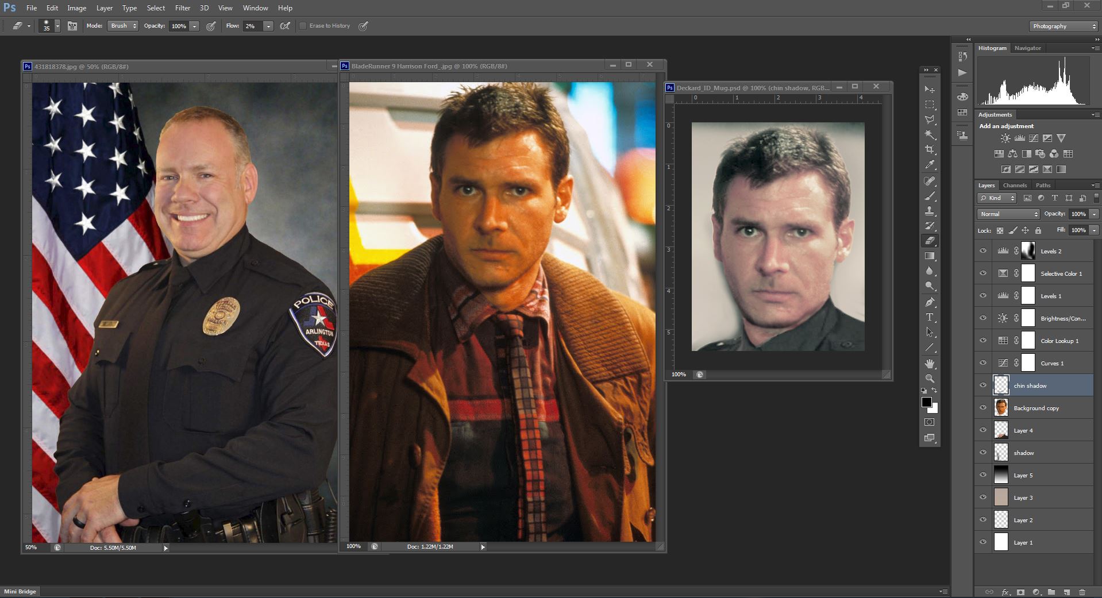Viewport: 1102px width, 598px height.
Task: Select the Pen tool
Action: tap(930, 302)
